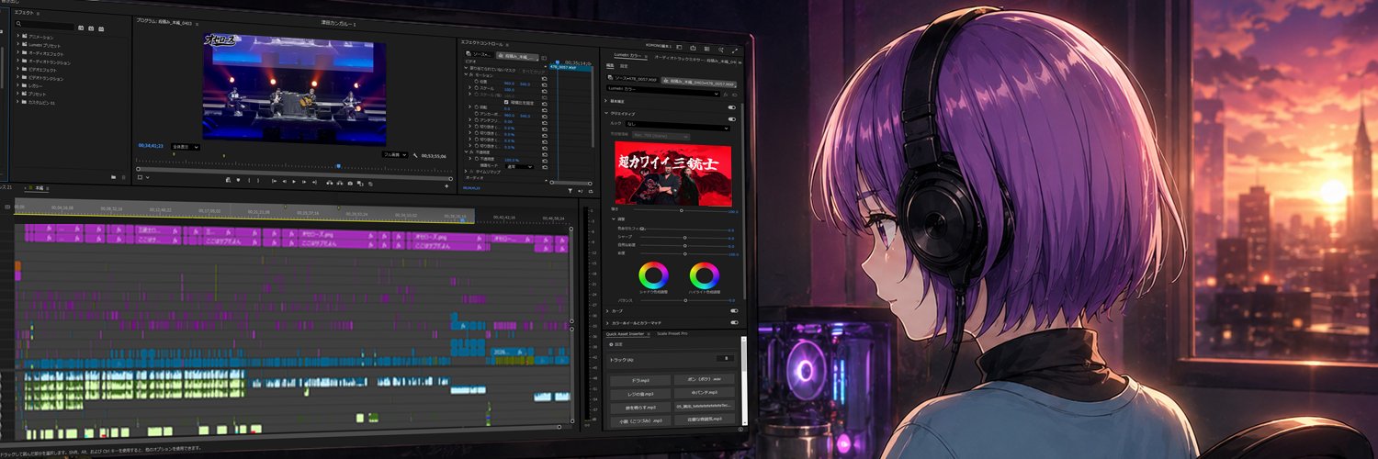Select the エフェクトコントロール panel tab
The image size is (1378, 459).
(x=481, y=42)
